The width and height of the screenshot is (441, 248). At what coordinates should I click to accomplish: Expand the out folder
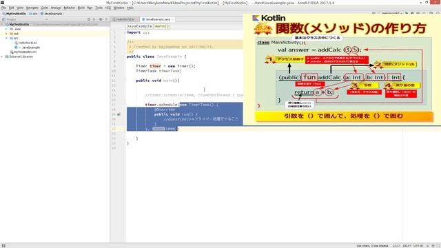click(x=6, y=34)
